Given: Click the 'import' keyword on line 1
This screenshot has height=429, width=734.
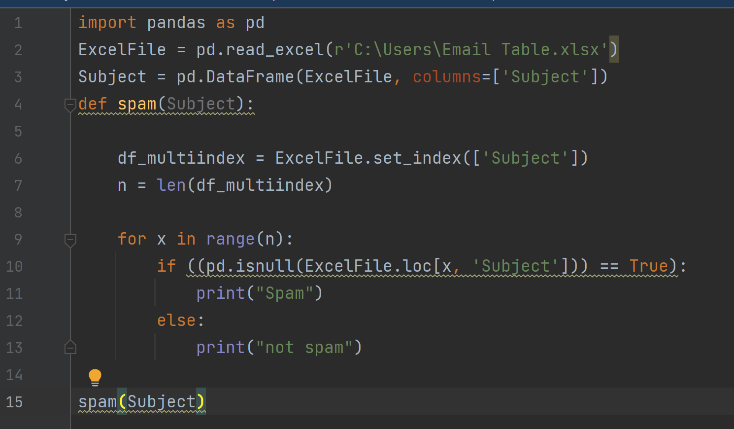Looking at the screenshot, I should pyautogui.click(x=107, y=23).
